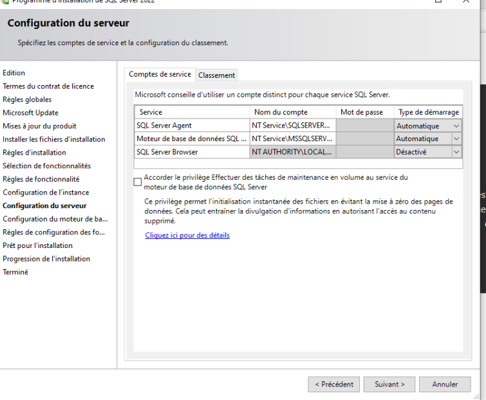Click the Suivant button

click(389, 384)
